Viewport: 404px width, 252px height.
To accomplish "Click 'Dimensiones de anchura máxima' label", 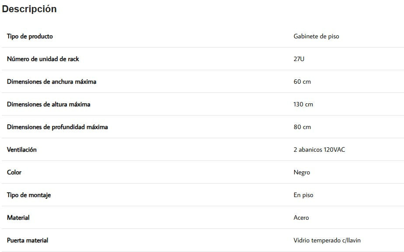I will tap(52, 82).
